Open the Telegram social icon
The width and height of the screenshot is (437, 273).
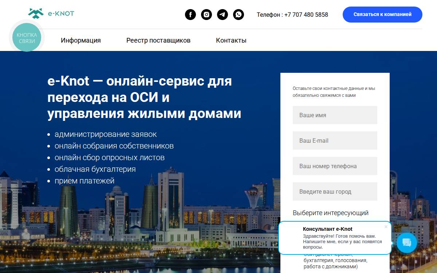(x=223, y=15)
